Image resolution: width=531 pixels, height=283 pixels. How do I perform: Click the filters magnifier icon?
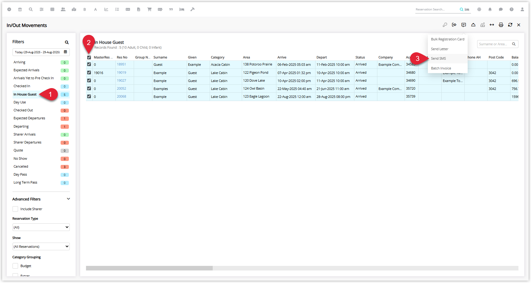tap(67, 42)
